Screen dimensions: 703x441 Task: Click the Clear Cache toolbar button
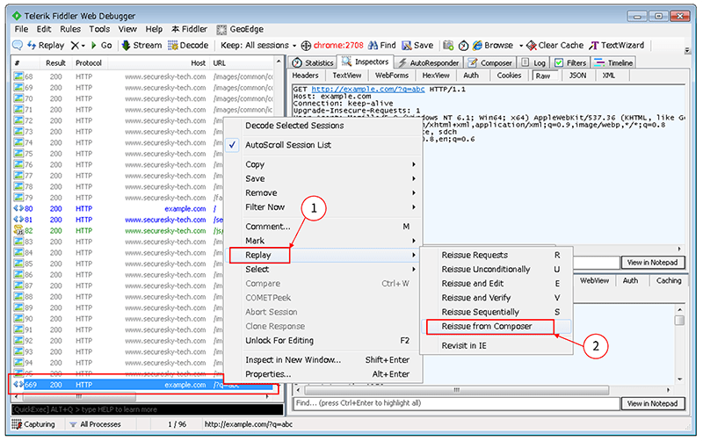[x=555, y=46]
